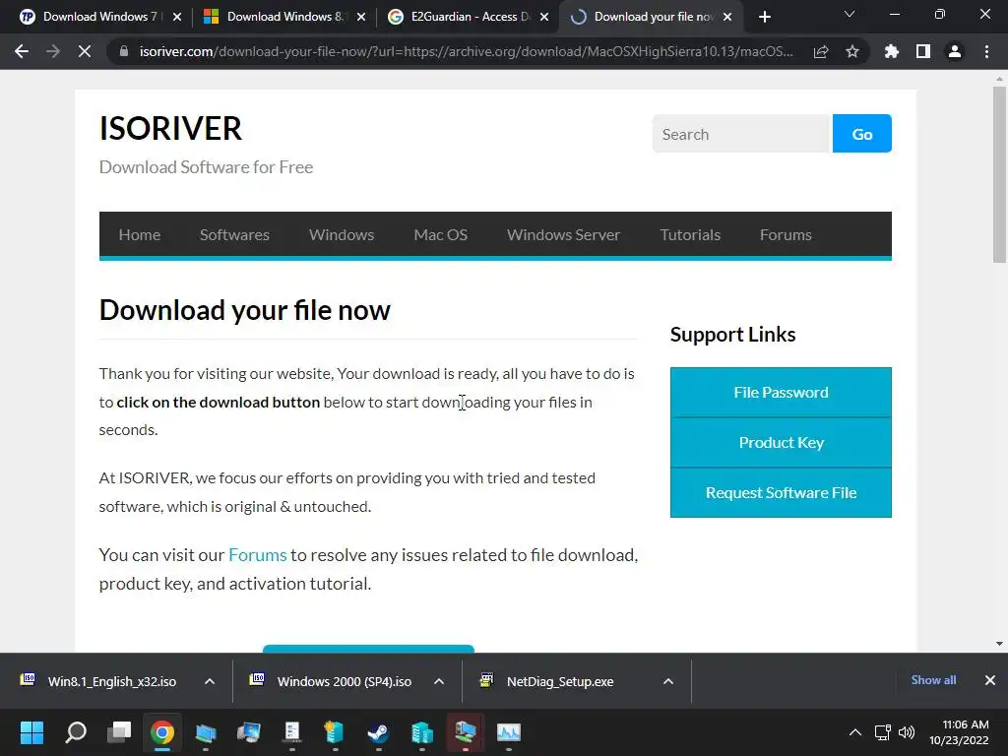Viewport: 1008px width, 756px height.
Task: Open the Chrome profile avatar
Action: pos(955,51)
